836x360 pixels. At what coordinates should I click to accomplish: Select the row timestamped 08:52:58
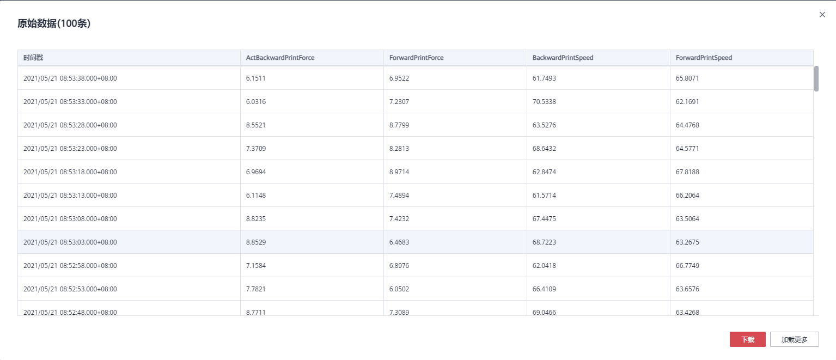click(x=416, y=265)
